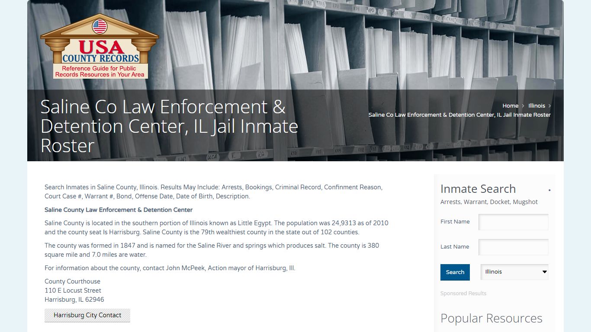Focus the Last Name input field
The width and height of the screenshot is (591, 332).
513,247
